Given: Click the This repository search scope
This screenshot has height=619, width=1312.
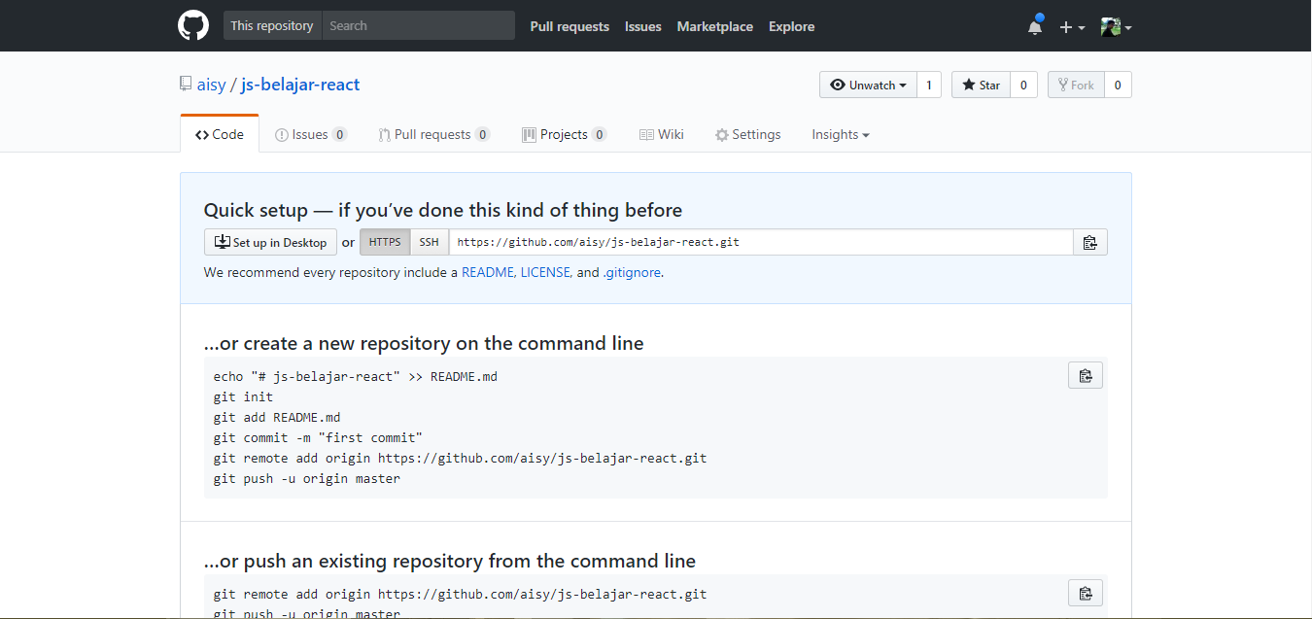Looking at the screenshot, I should click(272, 26).
